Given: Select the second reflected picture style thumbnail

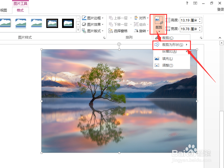Looking at the screenshot, I should coord(21,23).
